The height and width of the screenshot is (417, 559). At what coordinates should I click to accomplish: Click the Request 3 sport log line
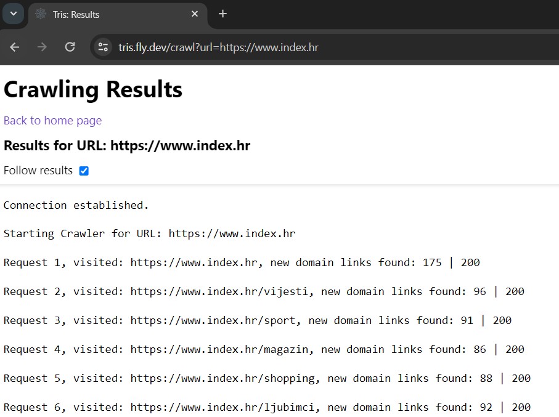(258, 320)
